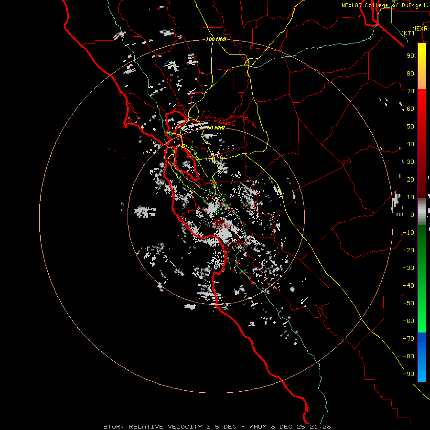Select the -50 value on velocity scale
Image resolution: width=430 pixels, height=430 pixels.
click(408, 303)
